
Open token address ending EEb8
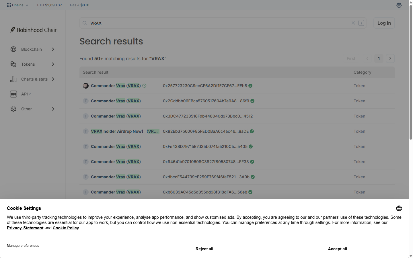(x=205, y=86)
